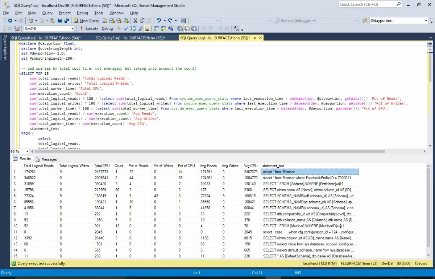The width and height of the screenshot is (435, 279).
Task: Click the Debug toolbar button
Action: [x=107, y=28]
